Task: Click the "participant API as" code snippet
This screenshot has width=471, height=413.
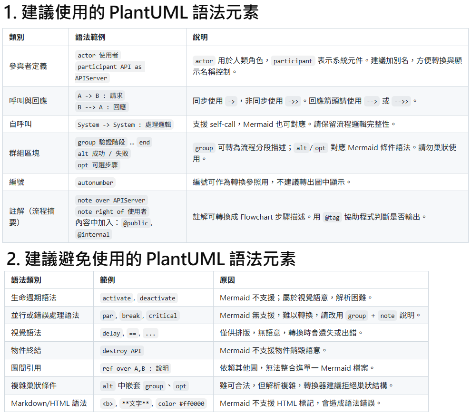Action: point(109,67)
